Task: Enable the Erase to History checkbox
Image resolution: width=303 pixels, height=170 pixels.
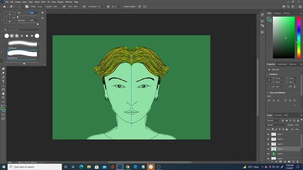Action: pyautogui.click(x=123, y=7)
